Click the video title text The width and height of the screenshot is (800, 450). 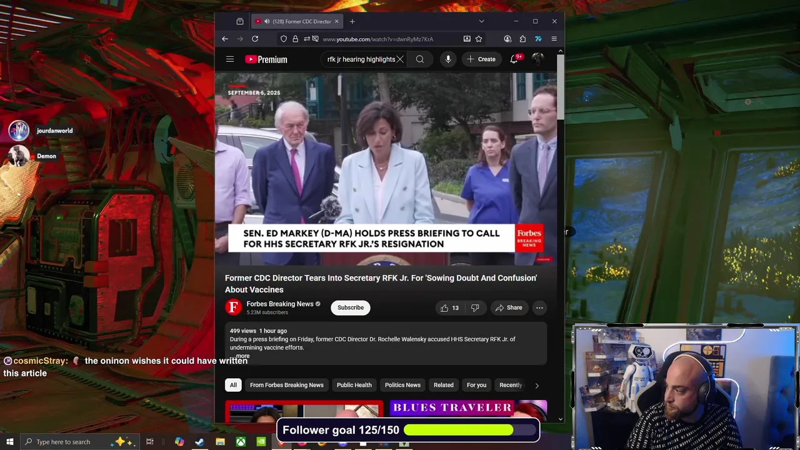[x=381, y=284]
